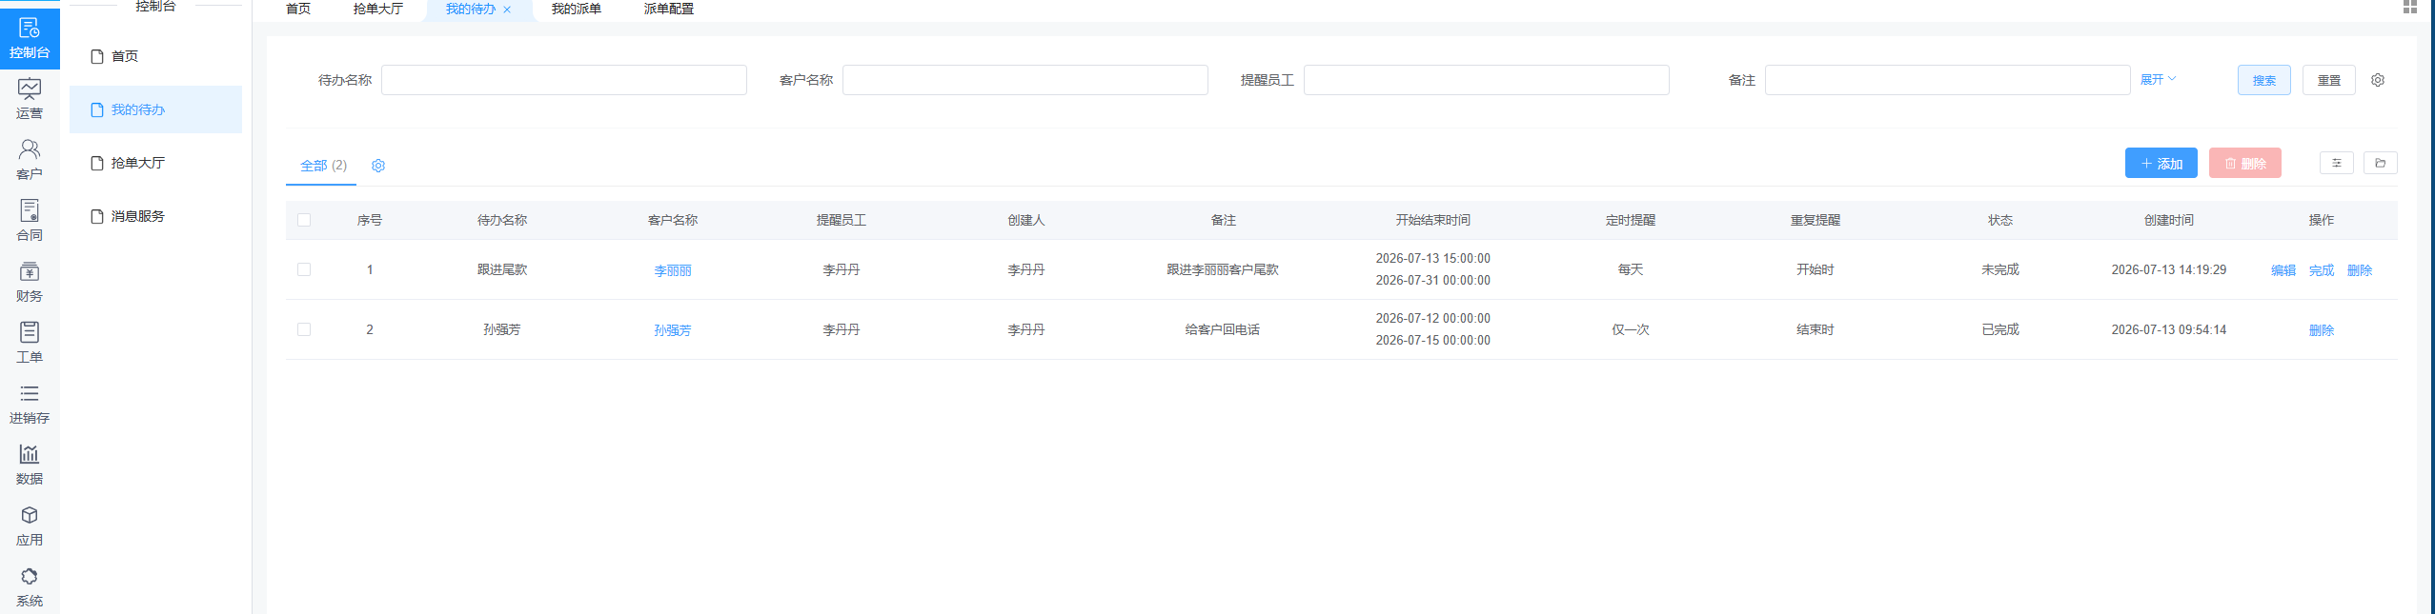This screenshot has height=614, width=2435.
Task: Click the 搜索 button
Action: 2263,80
